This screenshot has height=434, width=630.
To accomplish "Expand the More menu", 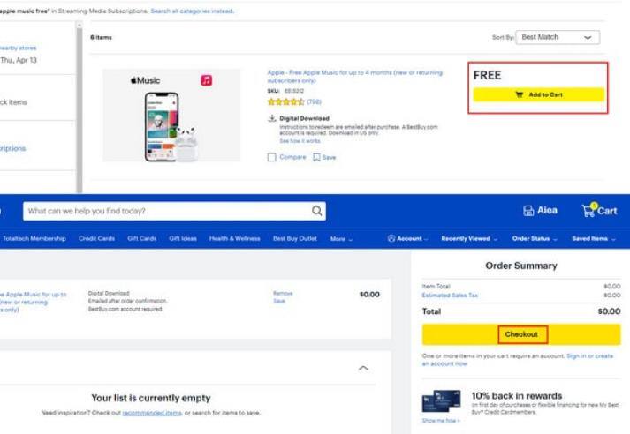I will (x=341, y=239).
